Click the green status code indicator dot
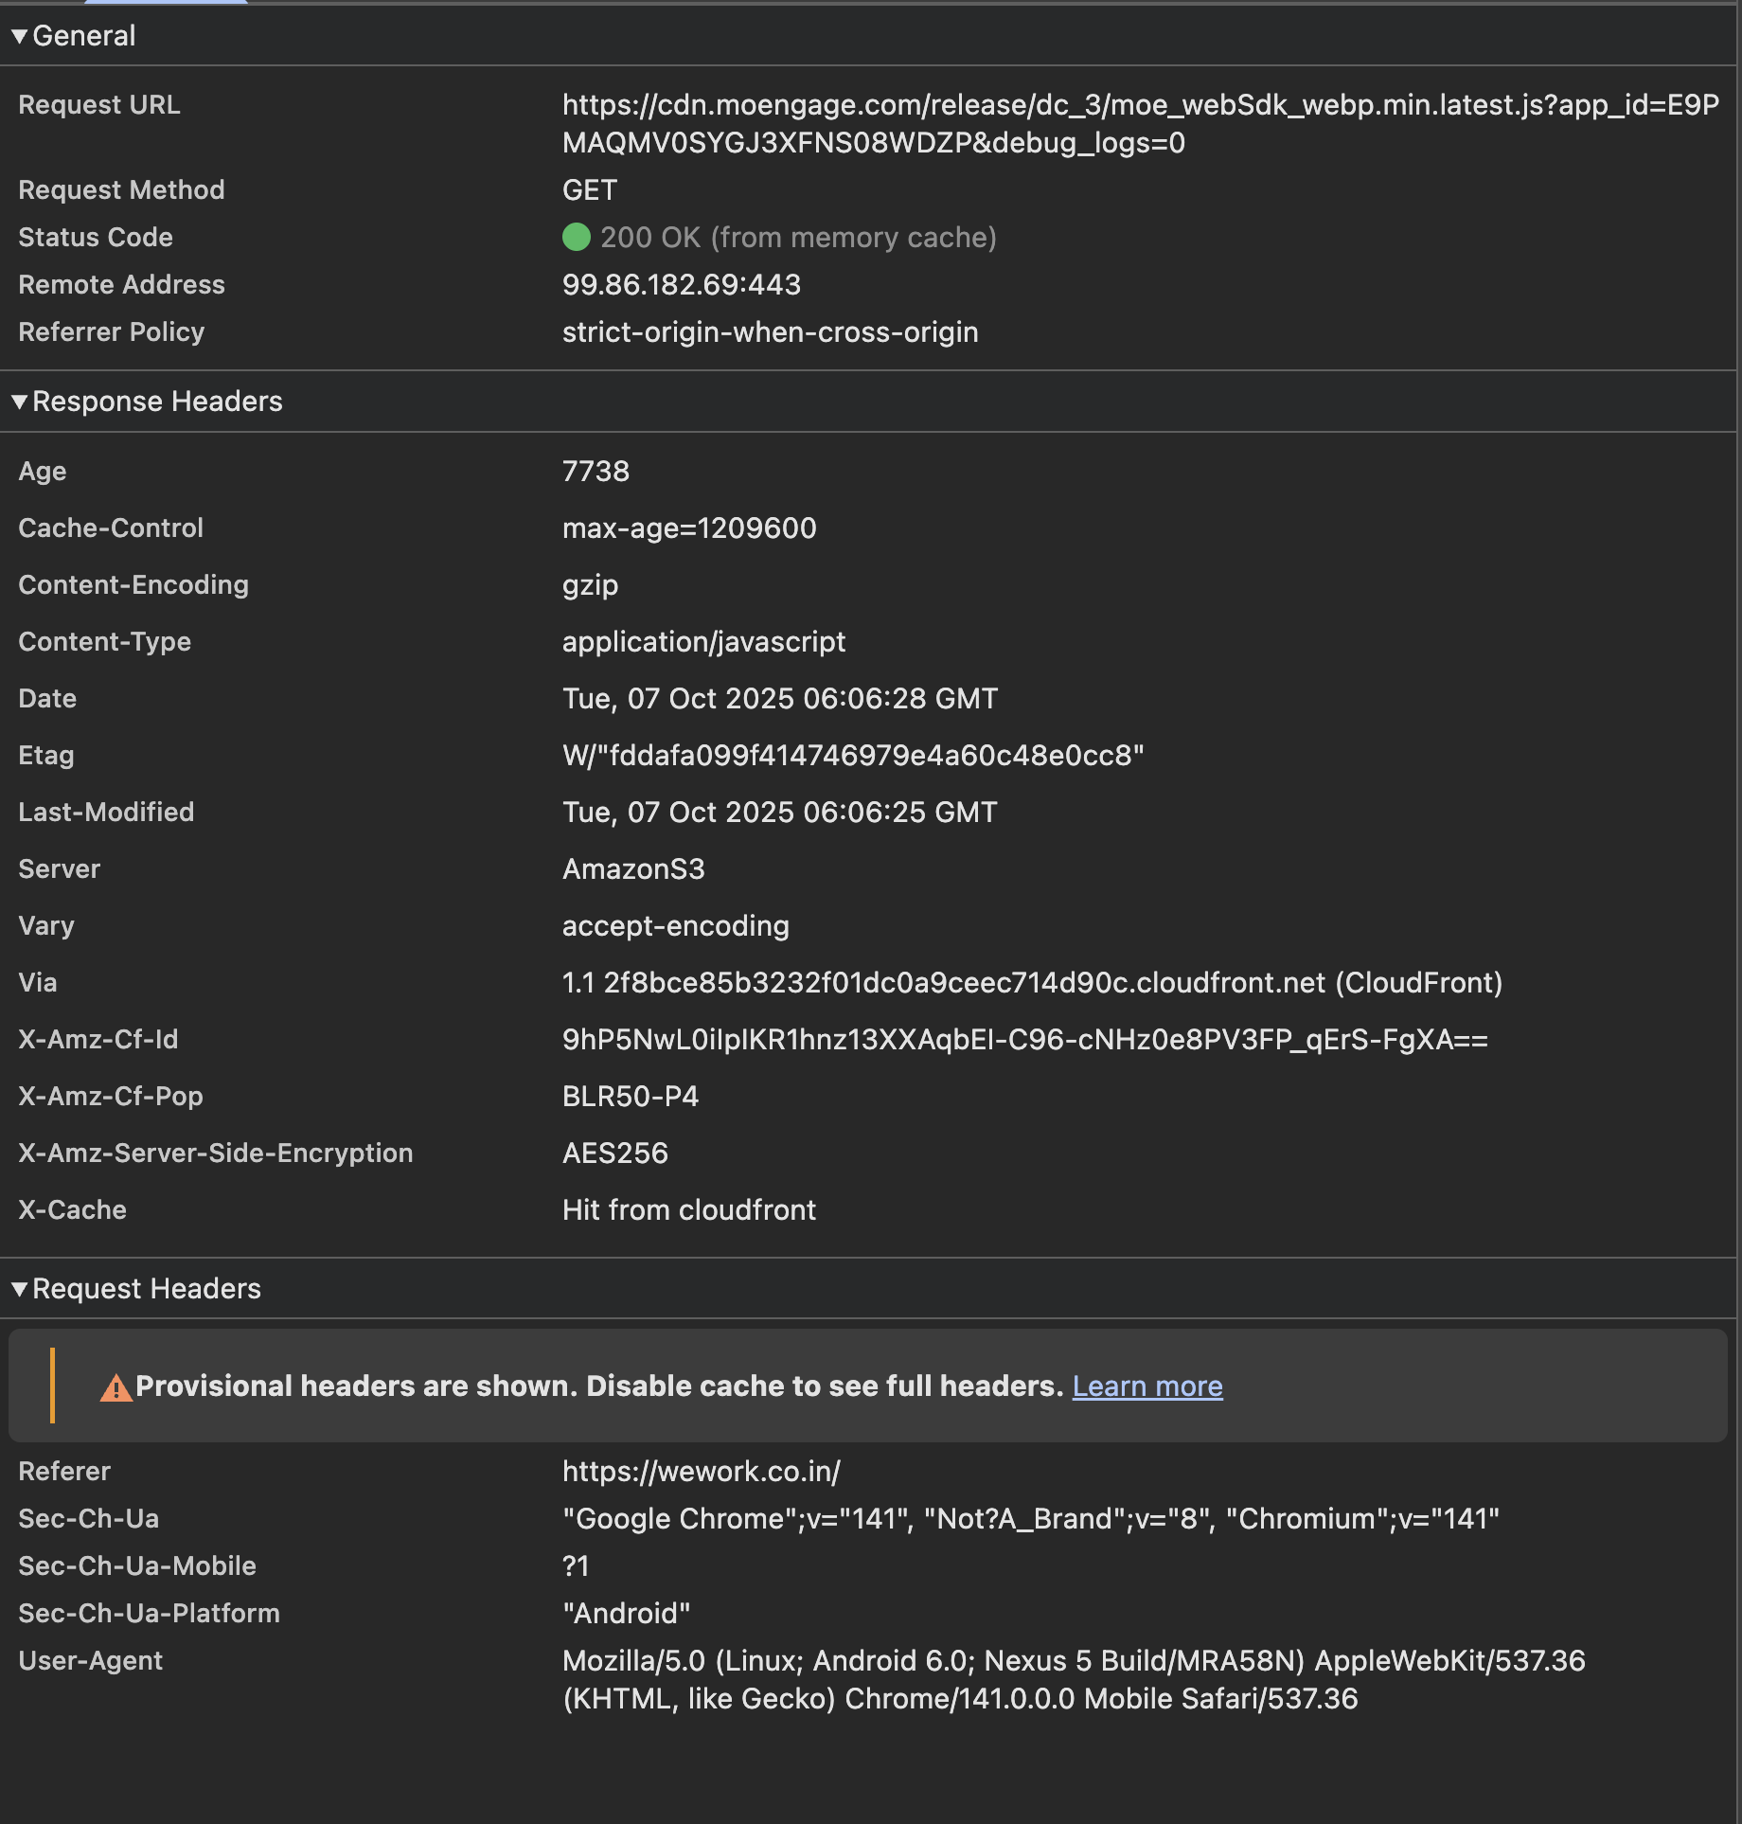The image size is (1742, 1824). coord(576,237)
